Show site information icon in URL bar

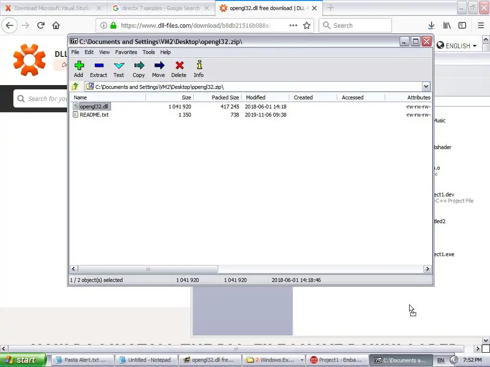pos(103,25)
